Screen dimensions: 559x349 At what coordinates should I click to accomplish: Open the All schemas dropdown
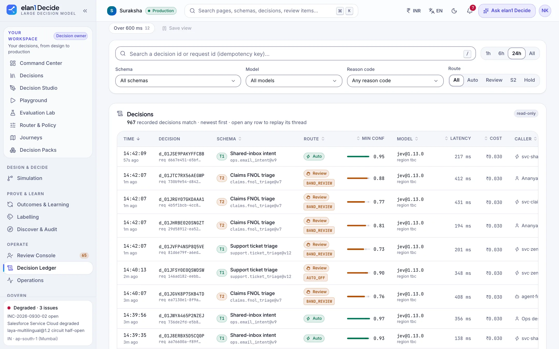tap(178, 81)
